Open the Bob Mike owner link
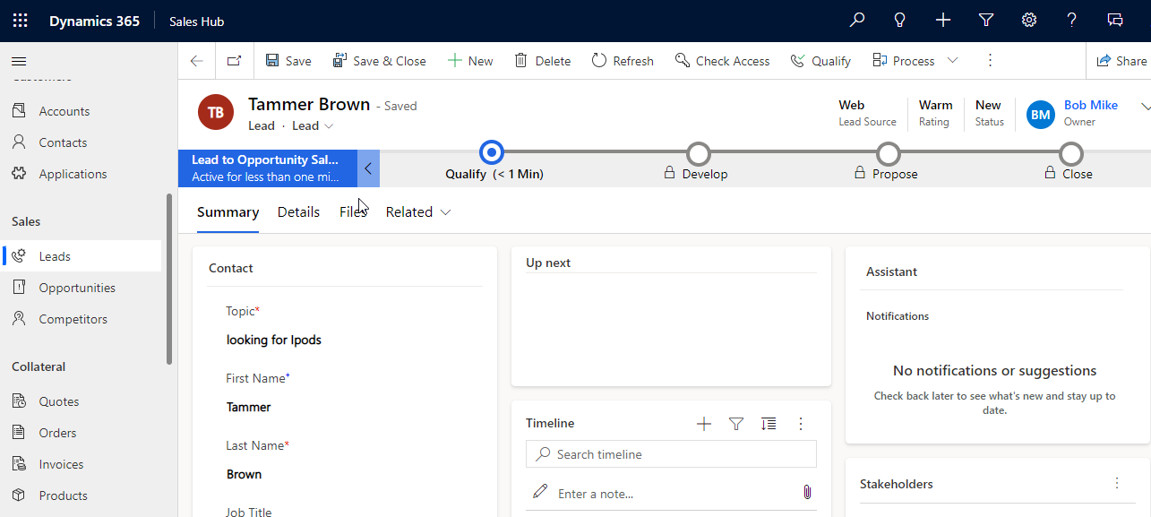Image resolution: width=1151 pixels, height=517 pixels. (x=1090, y=105)
